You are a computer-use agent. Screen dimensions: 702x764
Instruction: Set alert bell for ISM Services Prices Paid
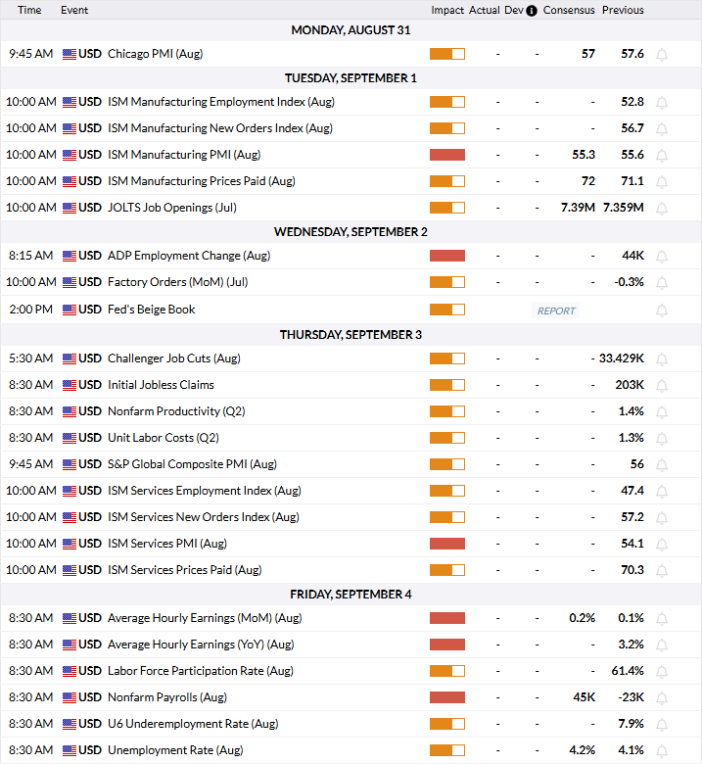click(662, 571)
